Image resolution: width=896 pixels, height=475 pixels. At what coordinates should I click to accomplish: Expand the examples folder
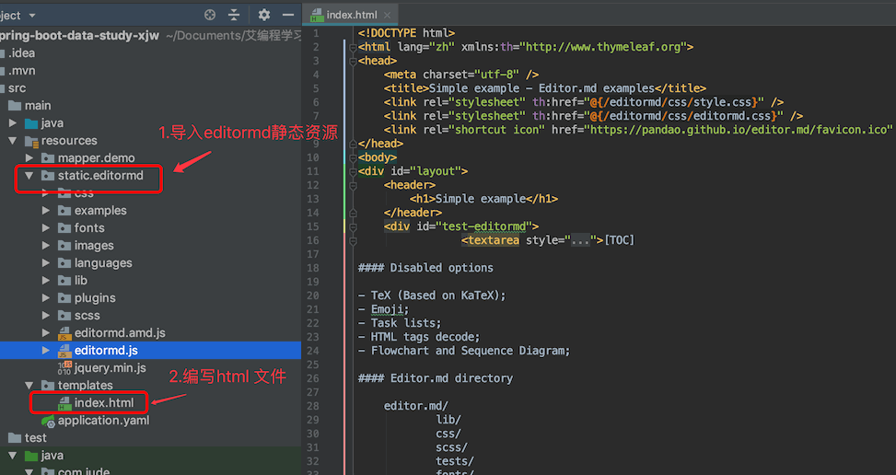click(x=46, y=210)
